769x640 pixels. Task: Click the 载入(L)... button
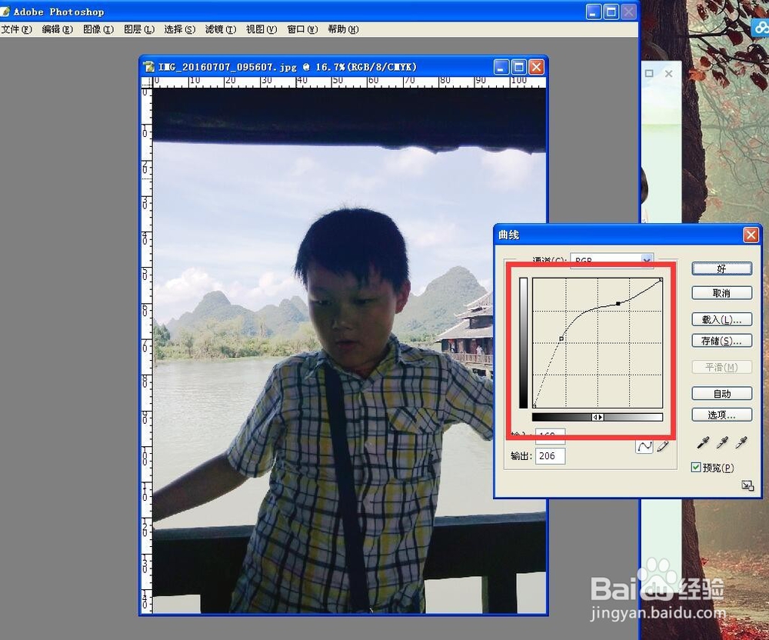pos(721,319)
